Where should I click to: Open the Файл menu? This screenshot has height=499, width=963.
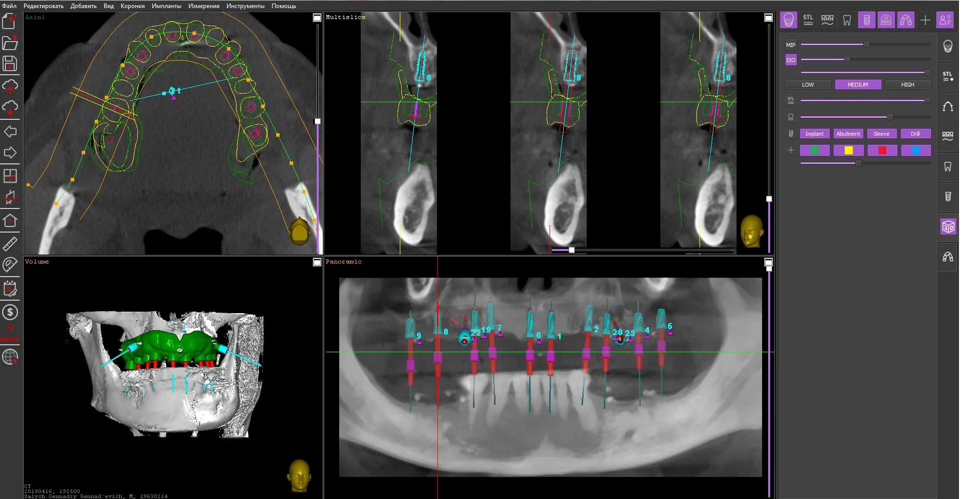point(10,6)
